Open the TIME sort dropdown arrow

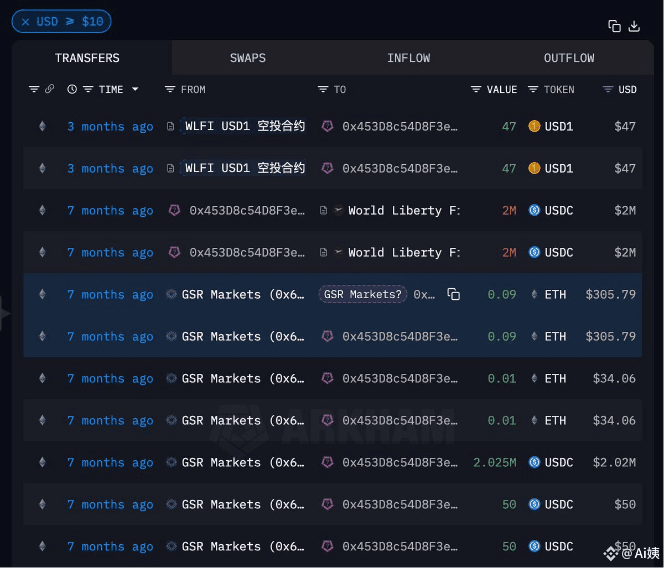[x=136, y=89]
